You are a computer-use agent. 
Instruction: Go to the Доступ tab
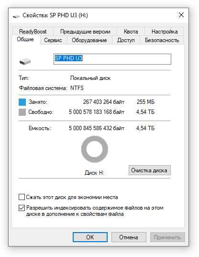click(x=126, y=40)
